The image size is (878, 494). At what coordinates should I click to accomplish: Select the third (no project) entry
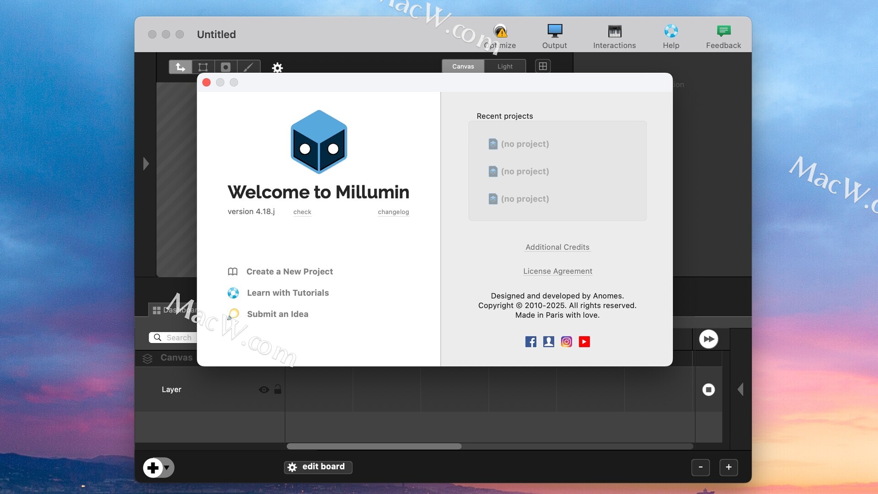click(519, 199)
